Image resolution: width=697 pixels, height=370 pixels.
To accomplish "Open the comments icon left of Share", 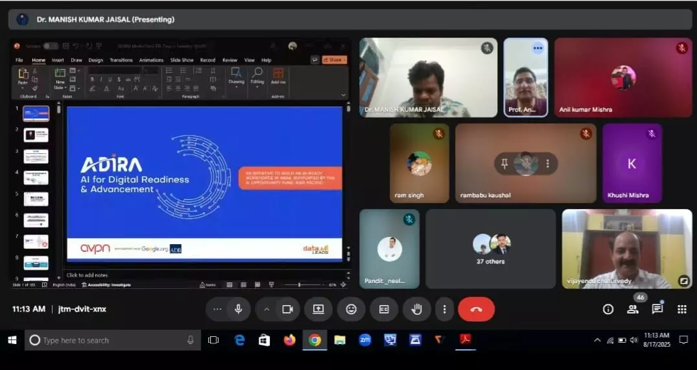I will point(314,60).
